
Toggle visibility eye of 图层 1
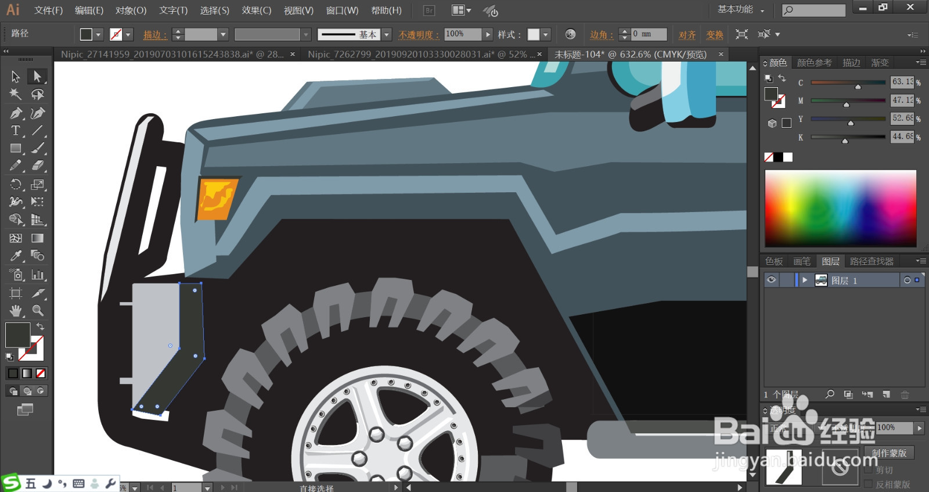[771, 280]
